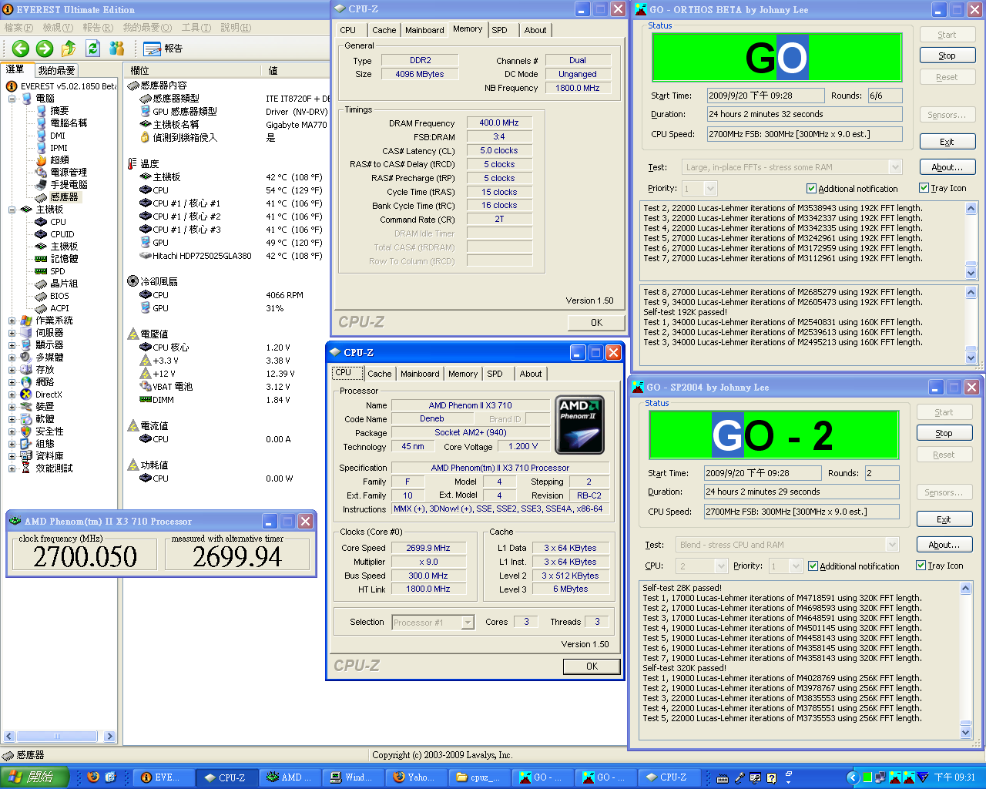The height and width of the screenshot is (789, 986).
Task: Click the AMD Phenom II logo in CPU-Z
Action: coord(579,425)
